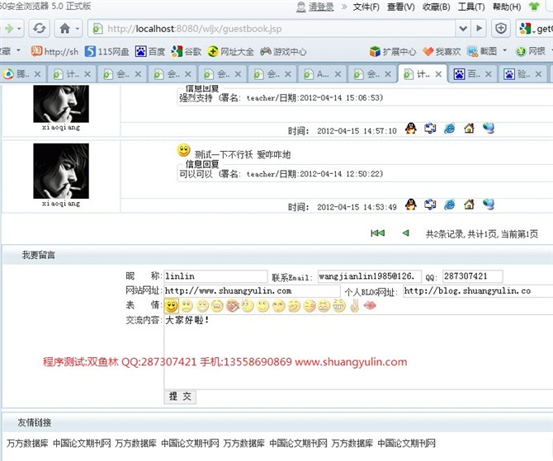Screen dimensions: 553x461
Task: Click the 个人BLOG网址 input field
Action: [x=478, y=291]
